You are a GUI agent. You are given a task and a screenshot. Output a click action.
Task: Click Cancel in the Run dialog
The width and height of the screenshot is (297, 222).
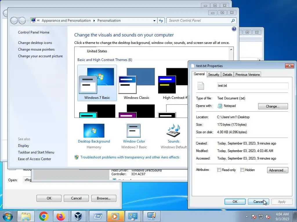pyautogui.click(x=76, y=198)
